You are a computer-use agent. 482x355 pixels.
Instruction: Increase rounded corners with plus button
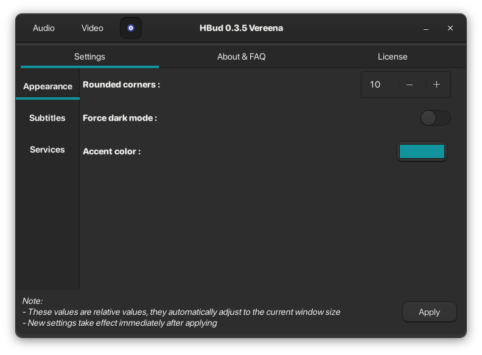(x=436, y=84)
